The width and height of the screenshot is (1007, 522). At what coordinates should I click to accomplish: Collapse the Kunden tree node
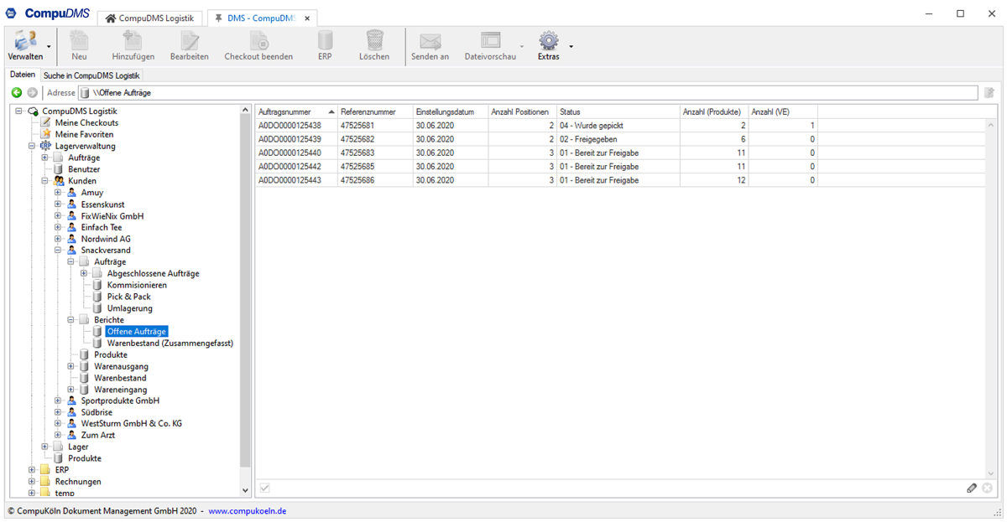click(x=45, y=181)
